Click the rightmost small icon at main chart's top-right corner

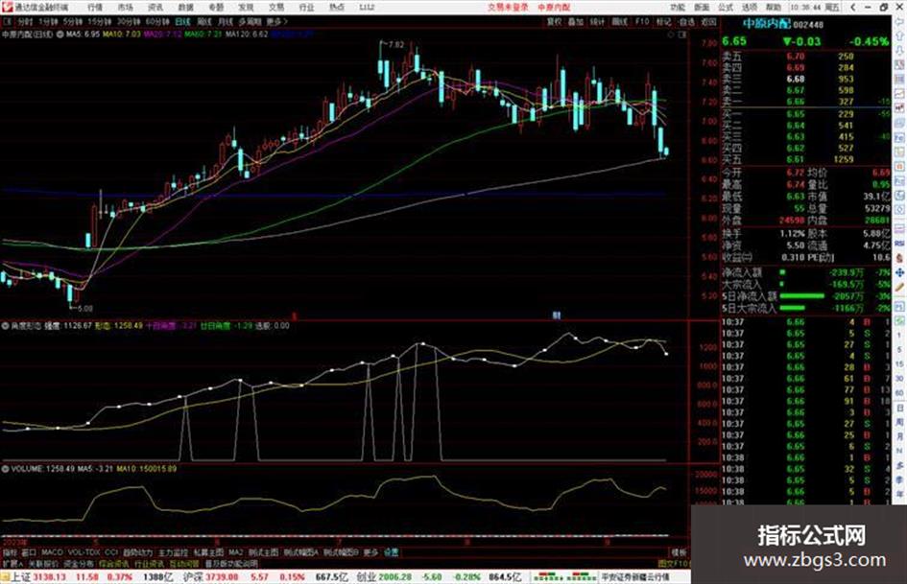tap(682, 35)
